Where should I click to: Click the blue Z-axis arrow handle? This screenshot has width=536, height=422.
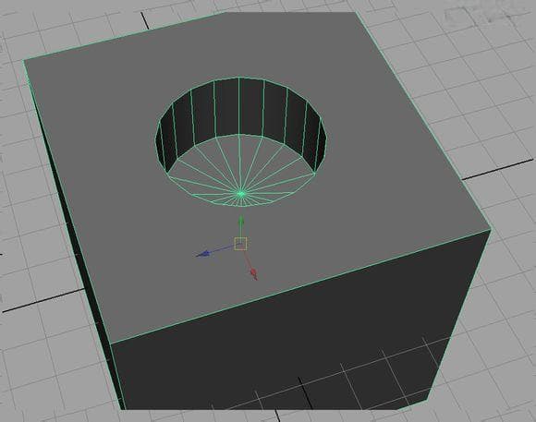tap(203, 254)
